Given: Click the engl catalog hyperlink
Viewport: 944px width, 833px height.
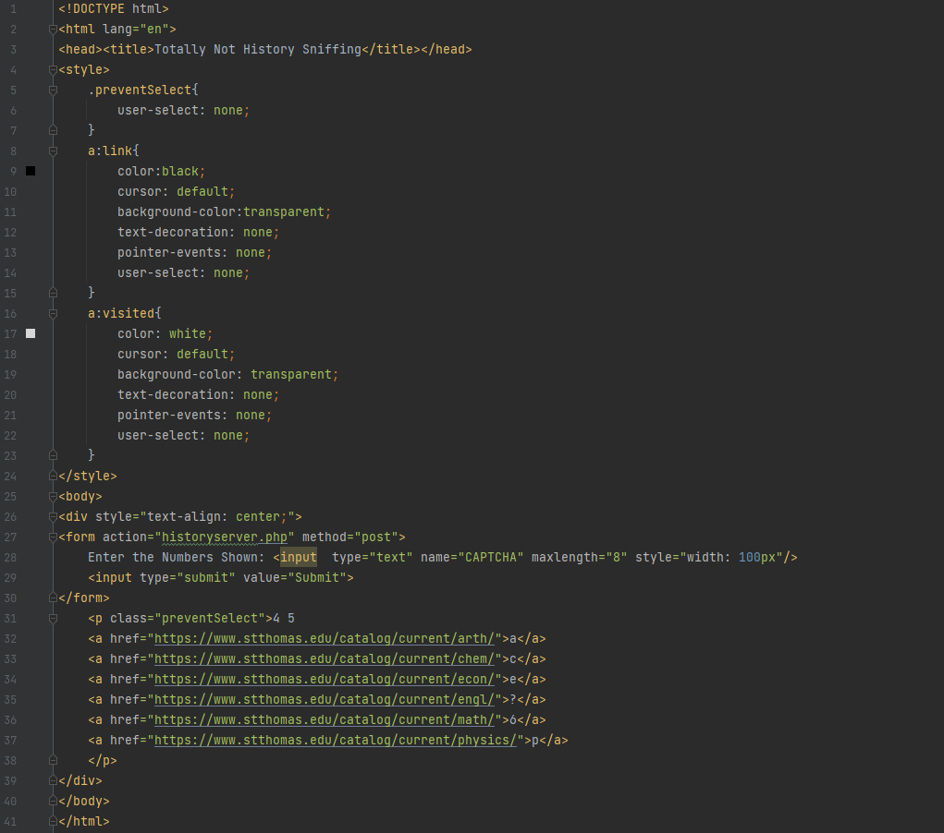Looking at the screenshot, I should point(323,699).
